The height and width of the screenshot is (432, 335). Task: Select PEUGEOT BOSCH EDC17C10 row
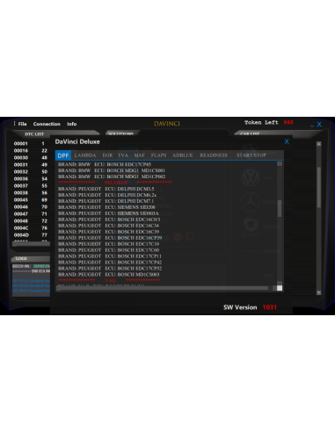108,244
